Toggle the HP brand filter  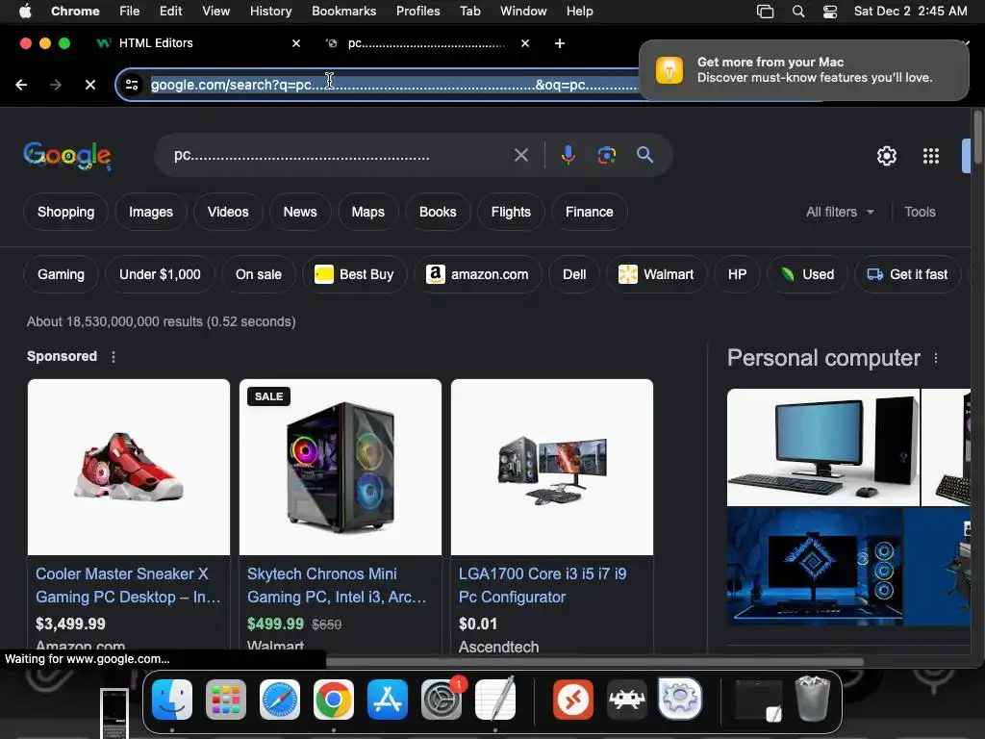tap(737, 274)
